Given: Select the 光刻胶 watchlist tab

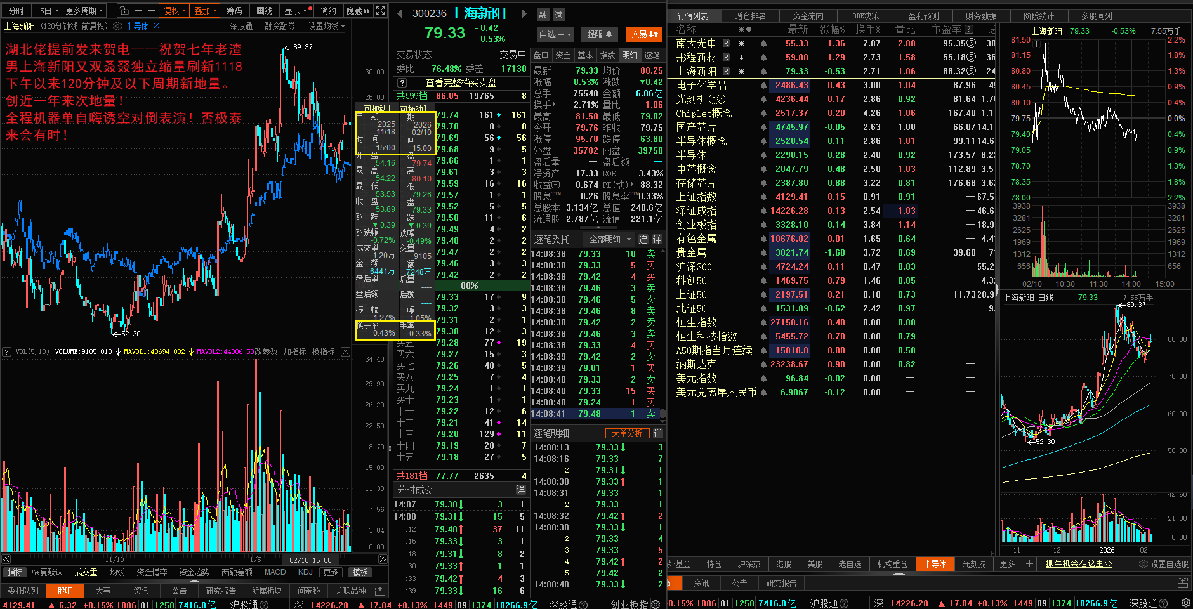Looking at the screenshot, I should 973,564.
